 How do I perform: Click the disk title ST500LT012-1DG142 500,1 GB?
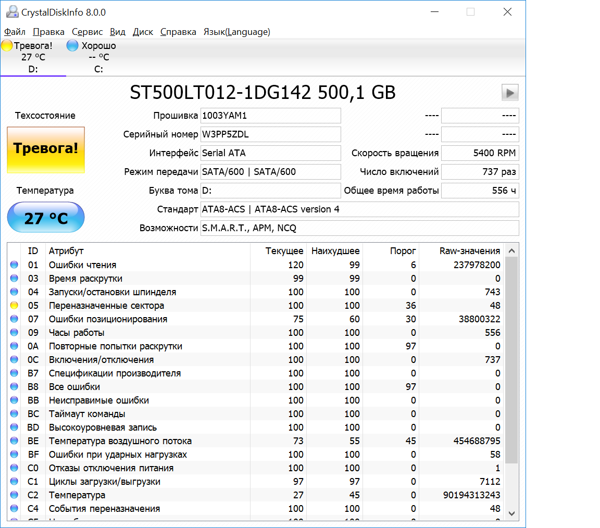pos(262,93)
